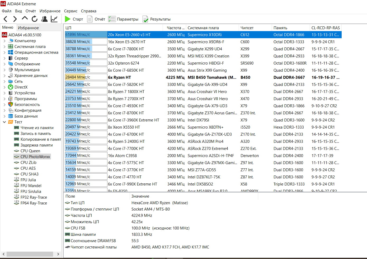The image size is (367, 259).
Task: Open the Избранное menu in the menu bar
Action: pyautogui.click(x=50, y=11)
